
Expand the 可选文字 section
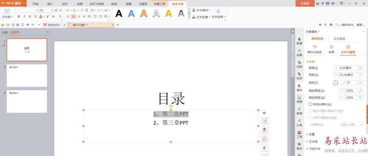pos(314,149)
